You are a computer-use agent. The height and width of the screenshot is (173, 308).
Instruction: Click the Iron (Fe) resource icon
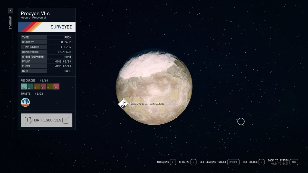pos(43,86)
